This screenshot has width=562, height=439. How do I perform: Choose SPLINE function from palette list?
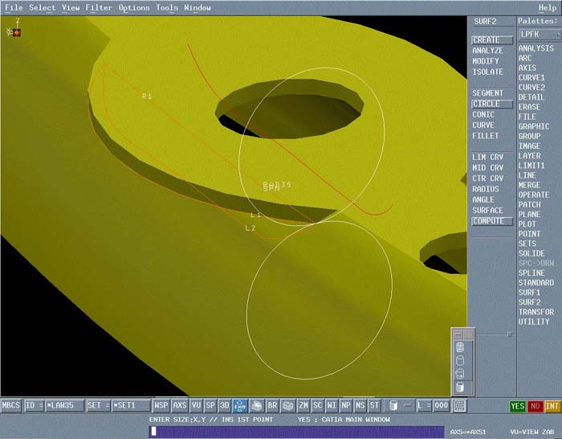click(x=531, y=273)
